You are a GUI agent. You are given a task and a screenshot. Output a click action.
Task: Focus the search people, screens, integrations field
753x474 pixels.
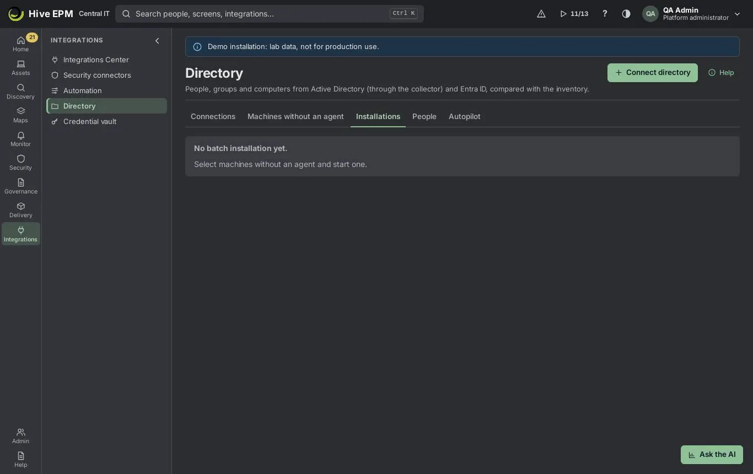pyautogui.click(x=270, y=14)
